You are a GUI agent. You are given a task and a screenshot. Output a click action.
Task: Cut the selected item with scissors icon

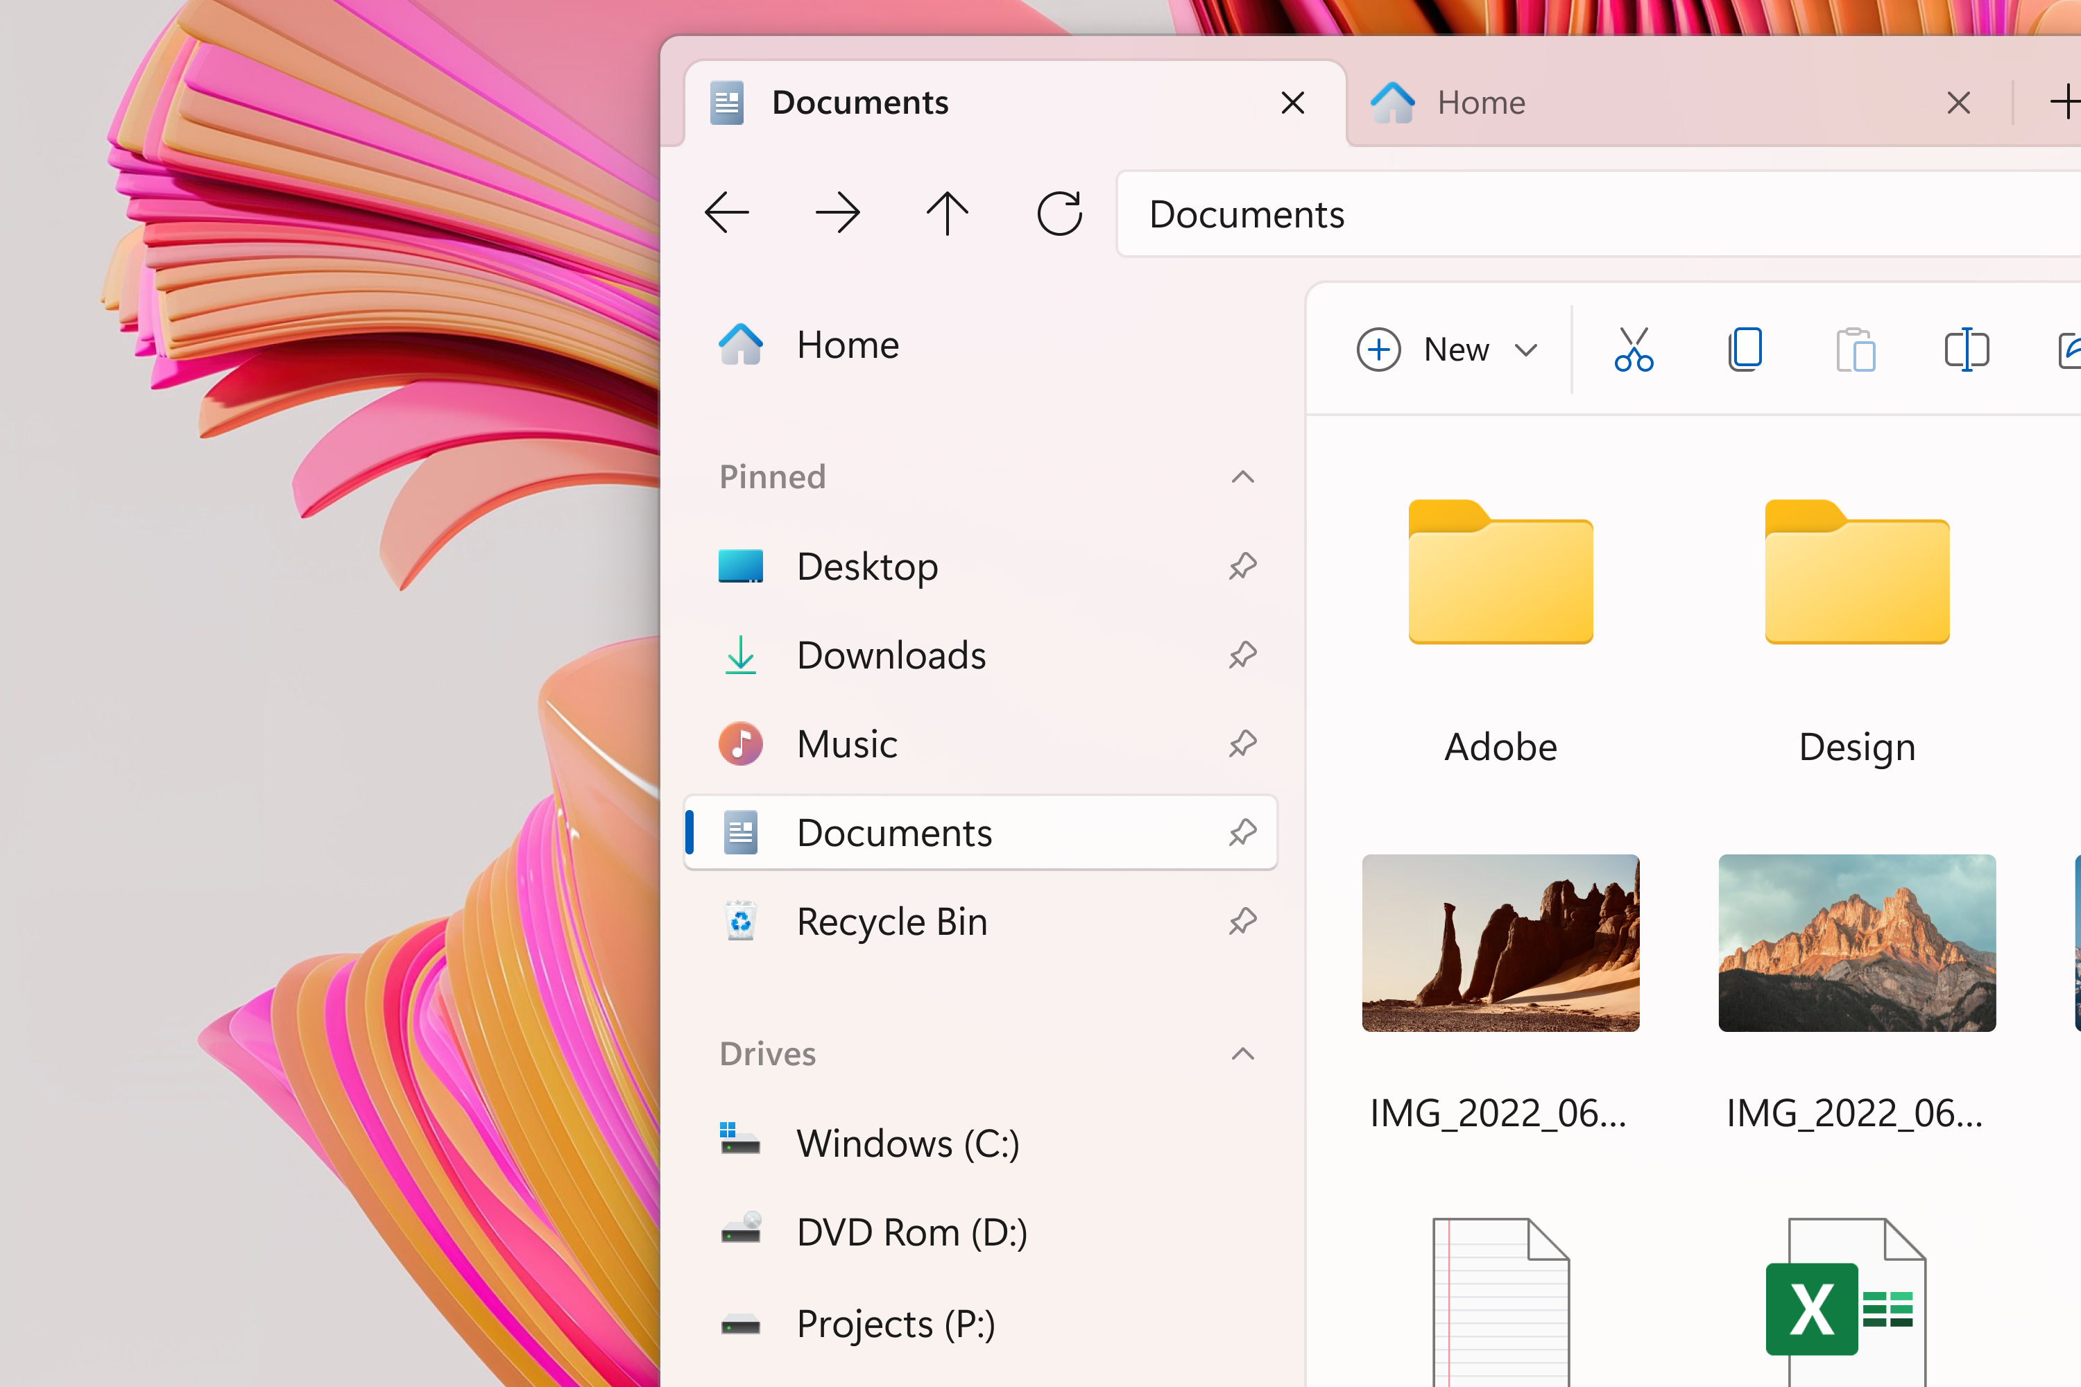click(x=1634, y=350)
